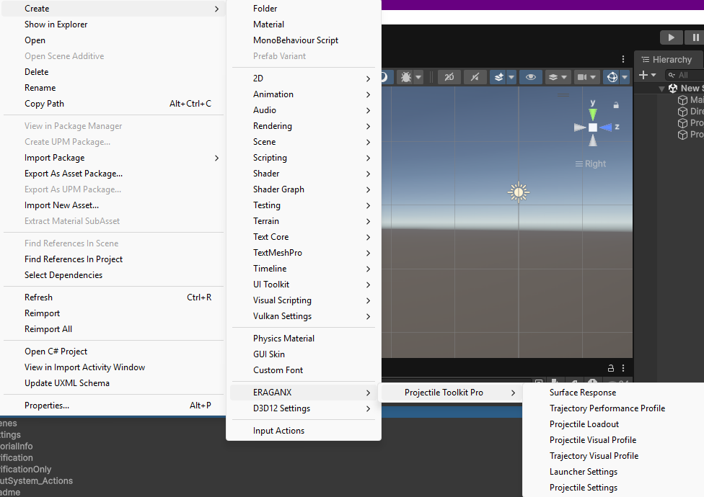Toggle scene effects sparkle icon
Image resolution: width=704 pixels, height=497 pixels.
[499, 78]
